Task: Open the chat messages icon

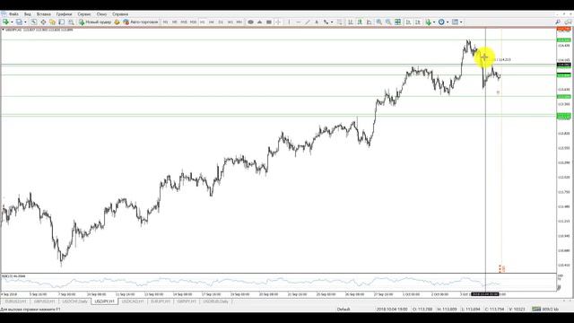Action: pyautogui.click(x=568, y=22)
